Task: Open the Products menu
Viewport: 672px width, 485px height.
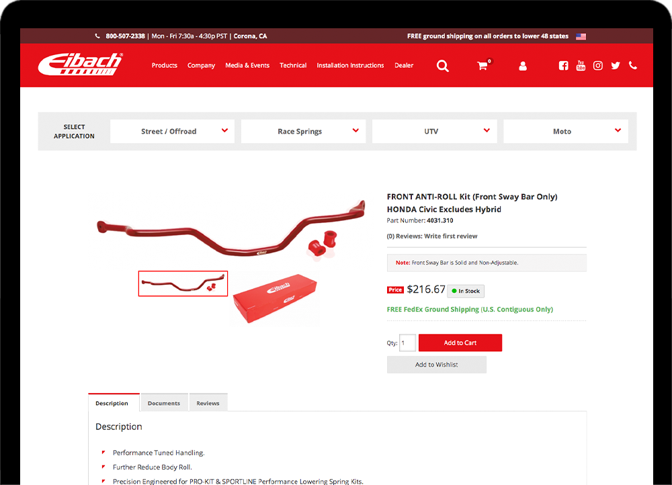Action: [x=165, y=65]
